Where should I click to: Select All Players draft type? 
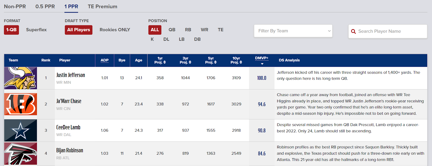click(79, 30)
